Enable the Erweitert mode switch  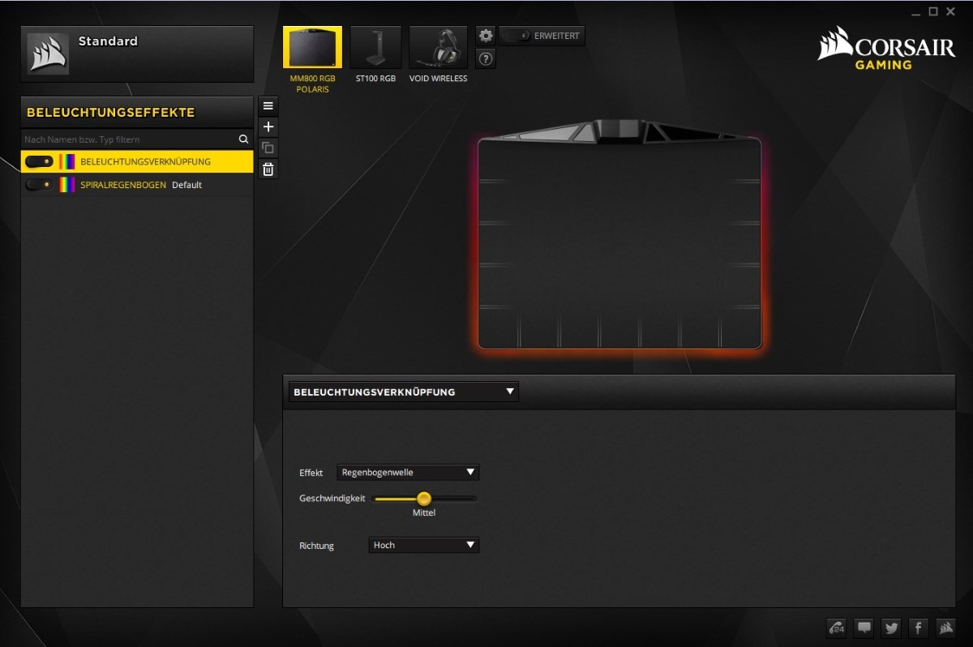516,36
